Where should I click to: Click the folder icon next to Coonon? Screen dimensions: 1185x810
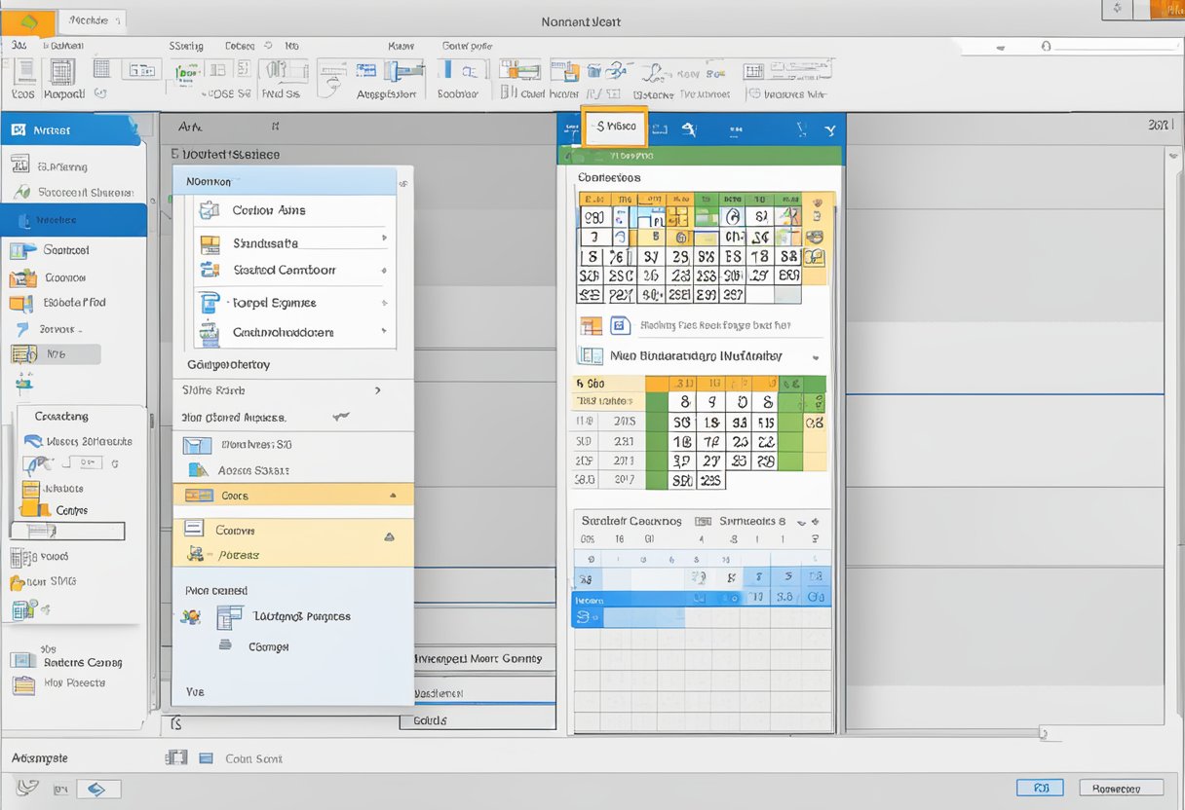tap(21, 277)
